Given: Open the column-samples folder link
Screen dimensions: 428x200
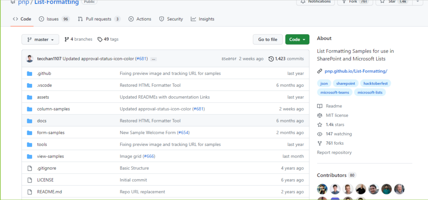Looking at the screenshot, I should 53,109.
